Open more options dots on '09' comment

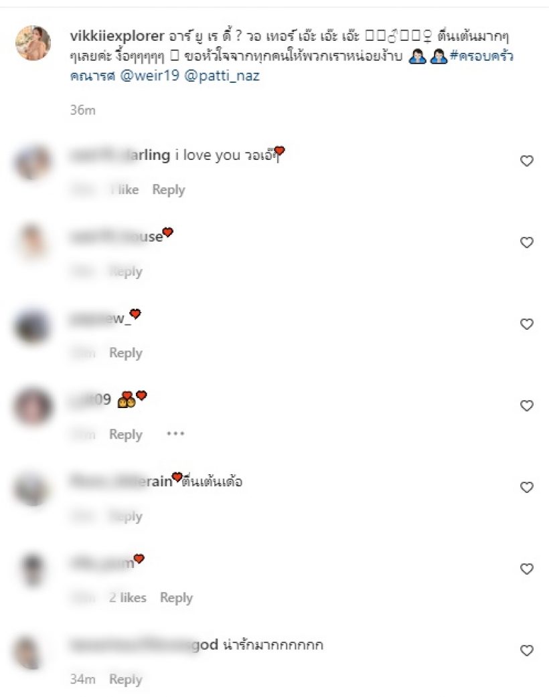point(175,433)
